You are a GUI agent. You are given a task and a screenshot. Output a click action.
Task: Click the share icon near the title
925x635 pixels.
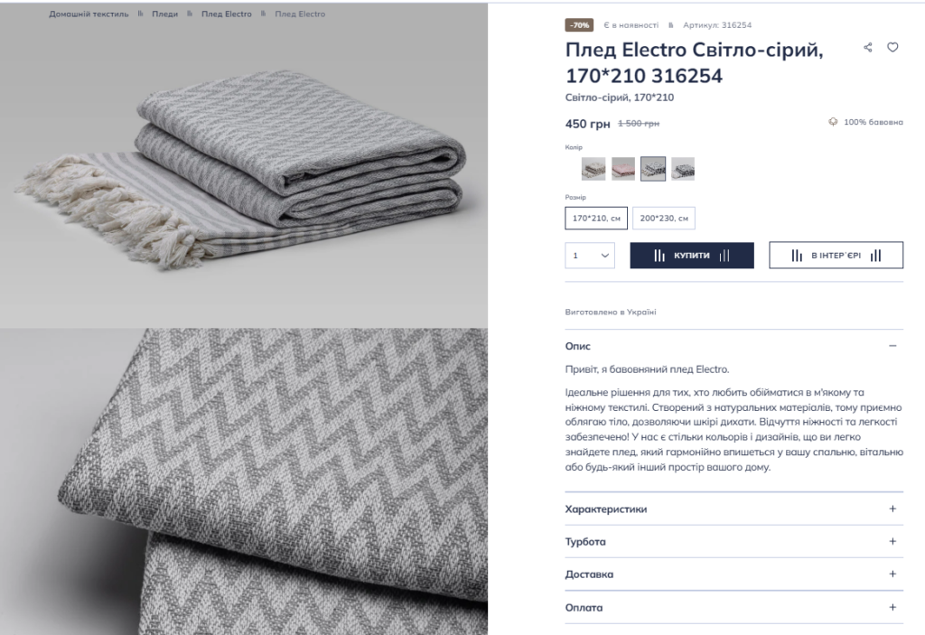pyautogui.click(x=868, y=47)
